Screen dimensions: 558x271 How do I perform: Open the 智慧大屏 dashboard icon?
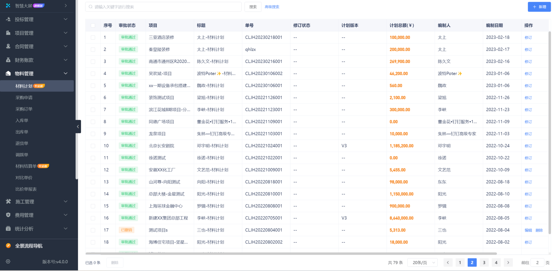[x=8, y=5]
